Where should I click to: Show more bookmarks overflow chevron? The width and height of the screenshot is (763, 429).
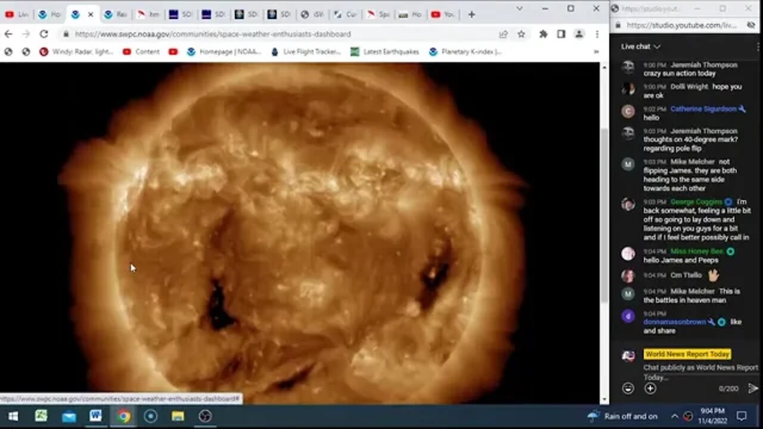point(595,52)
